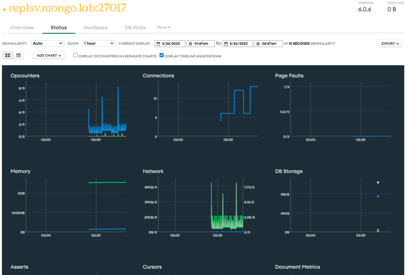Open the Add Chart dropdown

(x=48, y=55)
